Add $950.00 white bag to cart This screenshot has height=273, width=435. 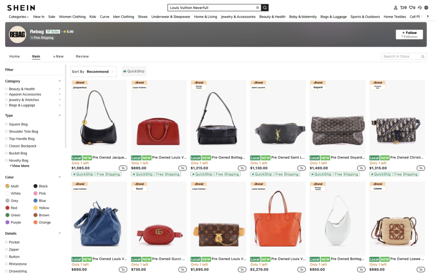tap(361, 270)
